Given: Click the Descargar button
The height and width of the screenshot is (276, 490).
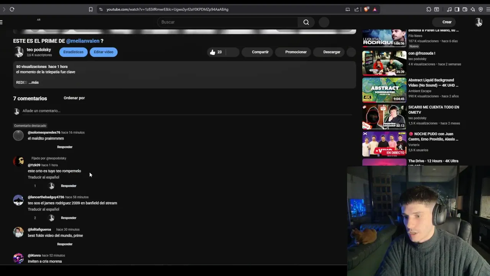Looking at the screenshot, I should pos(328,52).
